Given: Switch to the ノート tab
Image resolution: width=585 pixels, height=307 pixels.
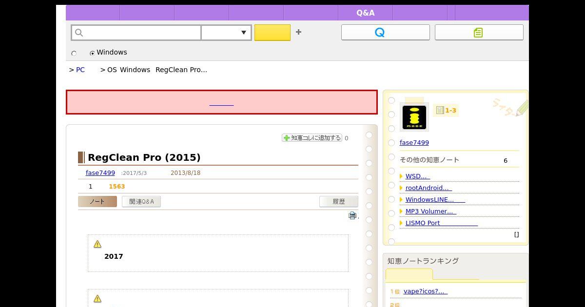Looking at the screenshot, I should pos(97,202).
